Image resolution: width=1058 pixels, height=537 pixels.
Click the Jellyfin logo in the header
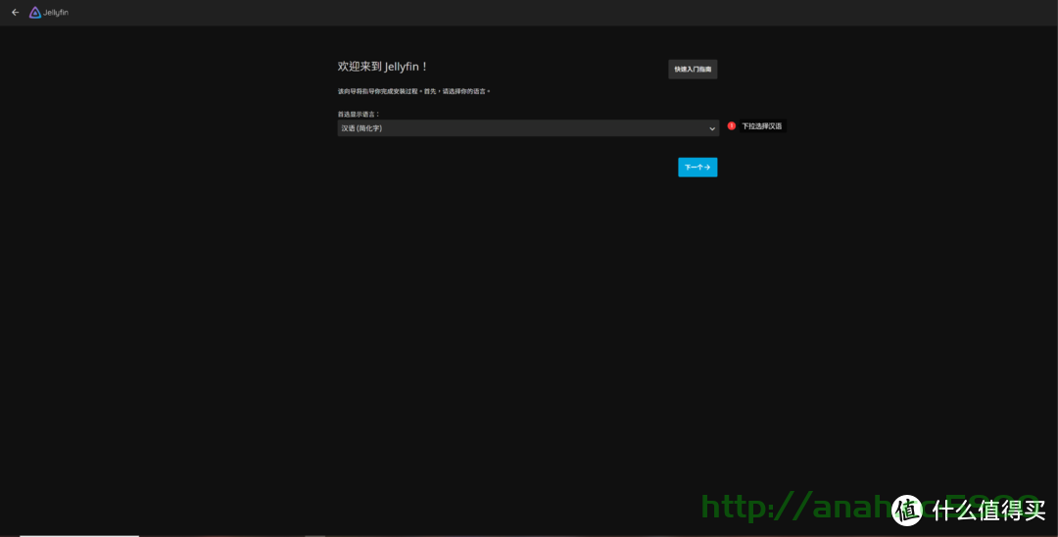[49, 12]
